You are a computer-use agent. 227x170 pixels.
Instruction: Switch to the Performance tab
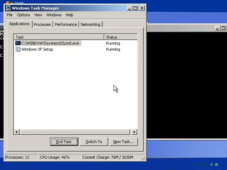click(x=66, y=24)
